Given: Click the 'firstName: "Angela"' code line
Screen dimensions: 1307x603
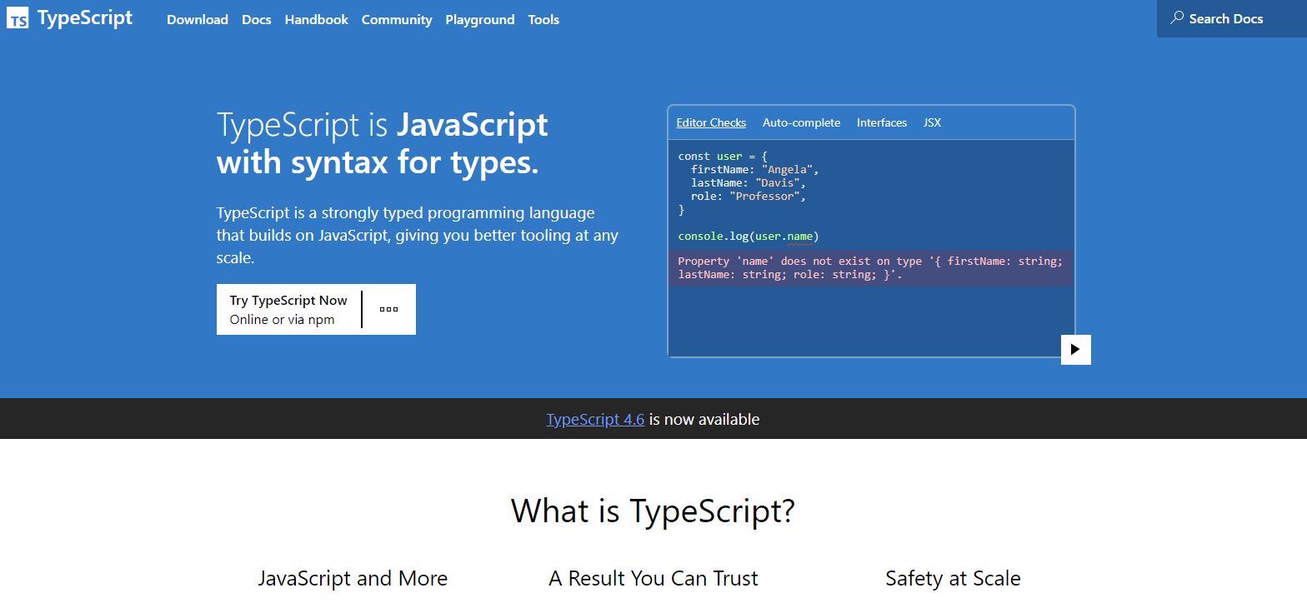Looking at the screenshot, I should coord(755,169).
